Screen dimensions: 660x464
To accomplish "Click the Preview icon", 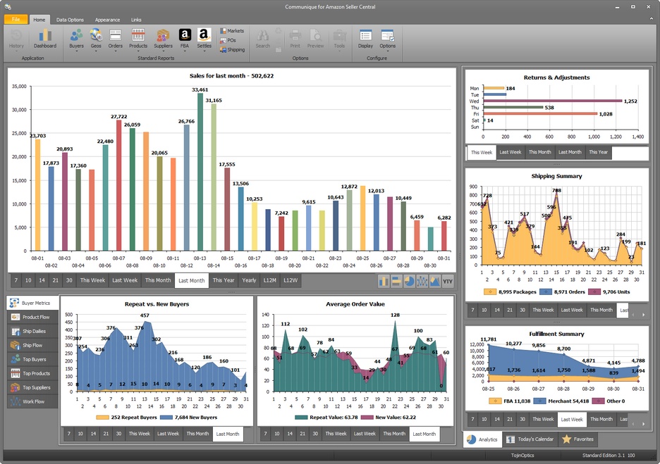I will coord(315,39).
